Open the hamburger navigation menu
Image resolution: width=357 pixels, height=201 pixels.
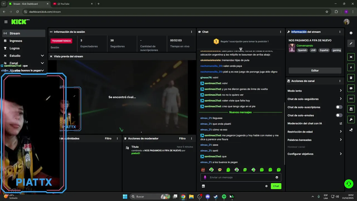click(6, 22)
